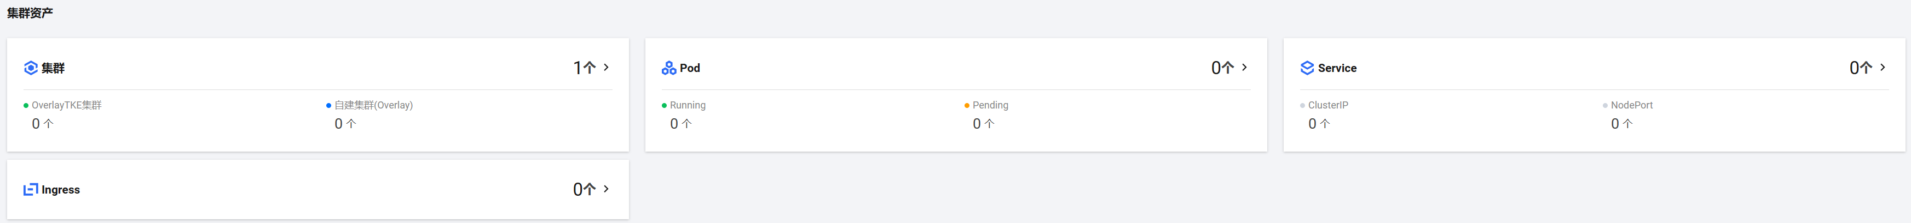Screen dimensions: 1911x223
Task: Click the Pod icon
Action: (668, 68)
